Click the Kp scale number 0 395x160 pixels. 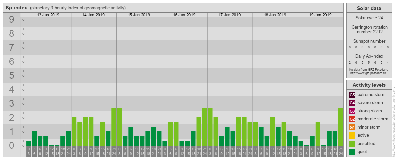pos(11,145)
